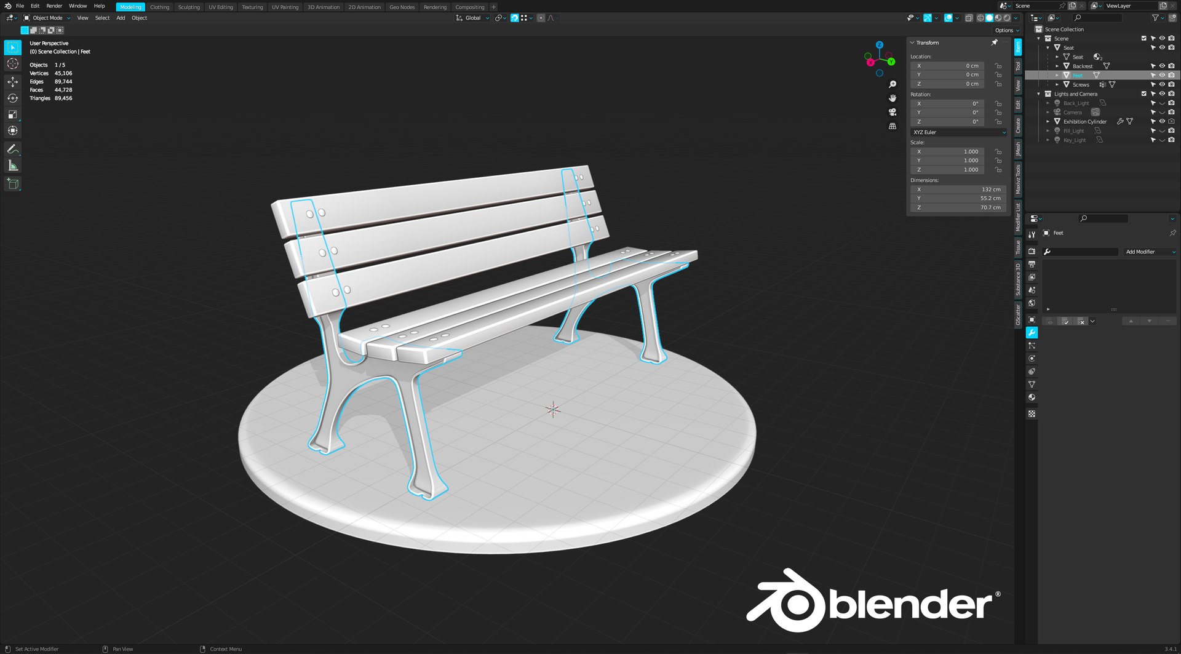Image resolution: width=1181 pixels, height=654 pixels.
Task: Open the Material properties tab icon
Action: point(1032,397)
